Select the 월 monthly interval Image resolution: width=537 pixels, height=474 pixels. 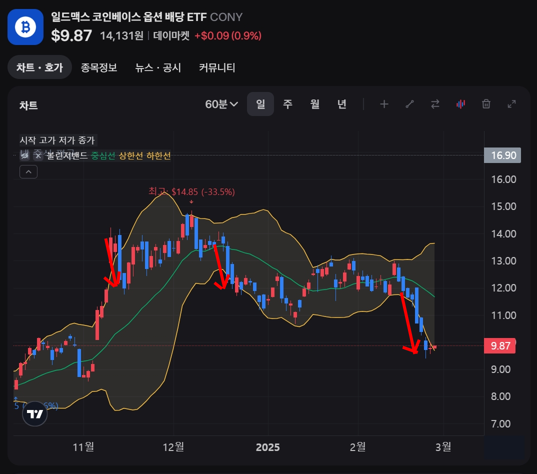[x=314, y=104]
